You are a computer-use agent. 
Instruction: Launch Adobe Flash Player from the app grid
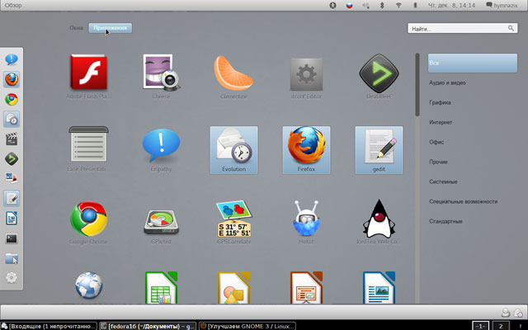88,77
